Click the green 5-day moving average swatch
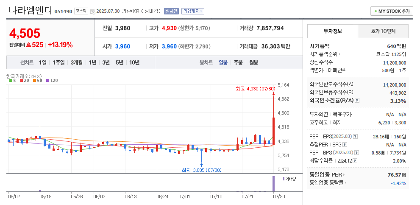This screenshot has width=420, height=205. tap(11, 80)
